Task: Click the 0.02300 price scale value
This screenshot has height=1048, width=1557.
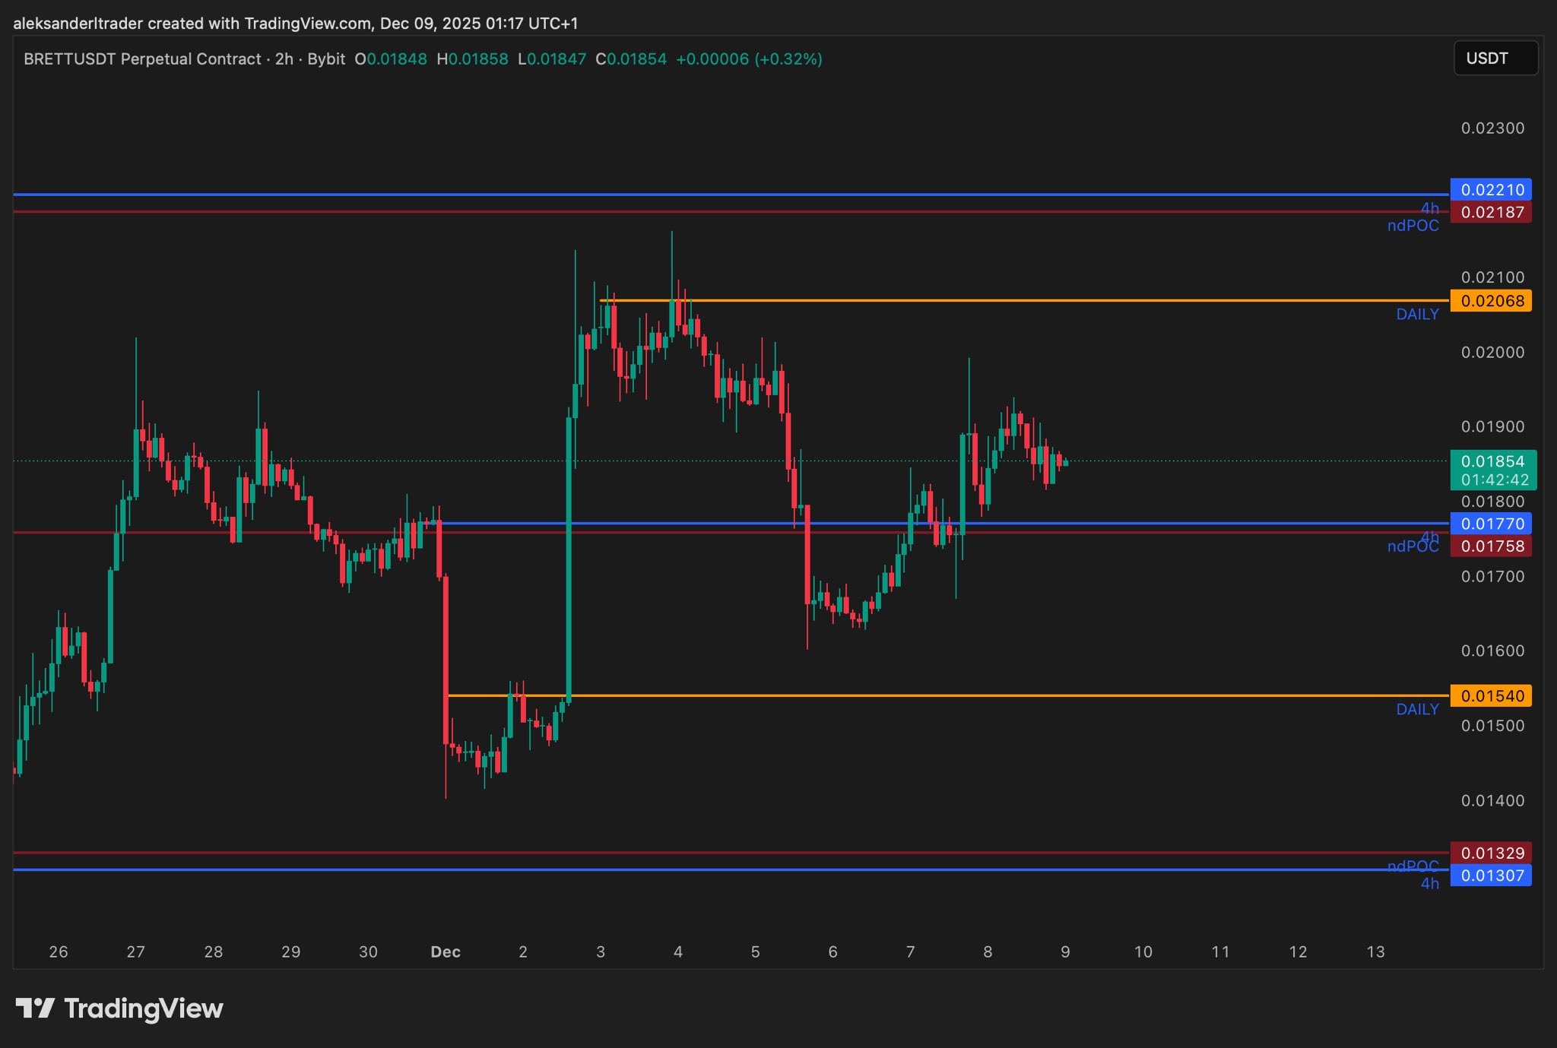Action: 1492,128
